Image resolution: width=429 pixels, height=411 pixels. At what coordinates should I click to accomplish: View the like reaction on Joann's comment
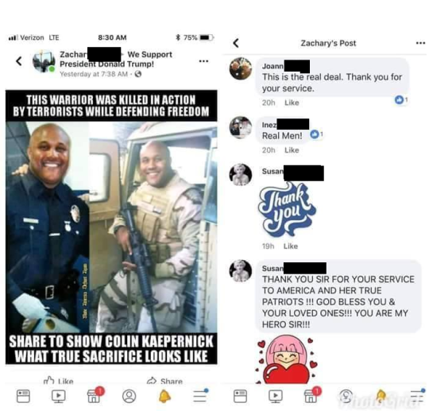401,99
